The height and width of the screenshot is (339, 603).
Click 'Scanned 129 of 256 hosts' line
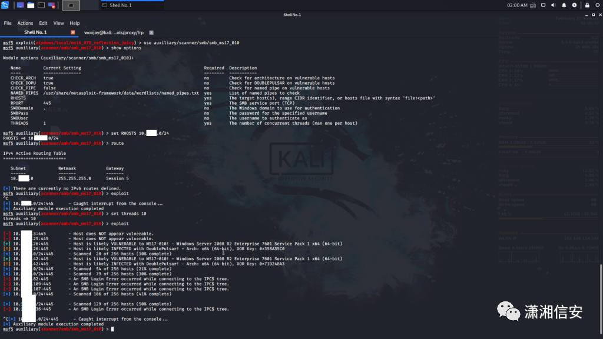87,304
